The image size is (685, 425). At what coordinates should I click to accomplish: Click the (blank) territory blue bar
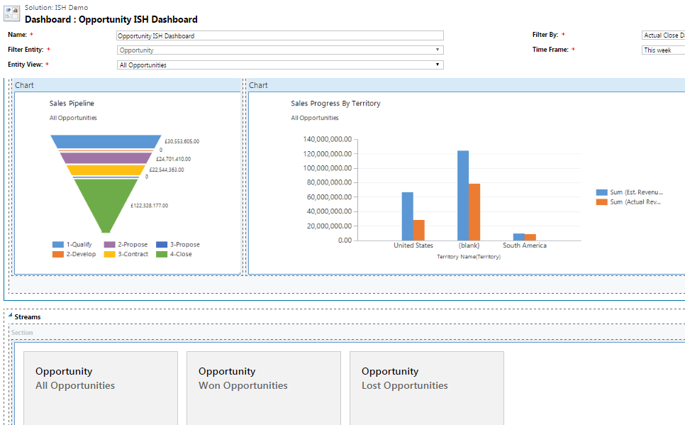pos(463,195)
